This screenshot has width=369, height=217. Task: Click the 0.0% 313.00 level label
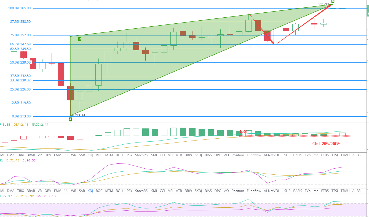[x=21, y=116]
